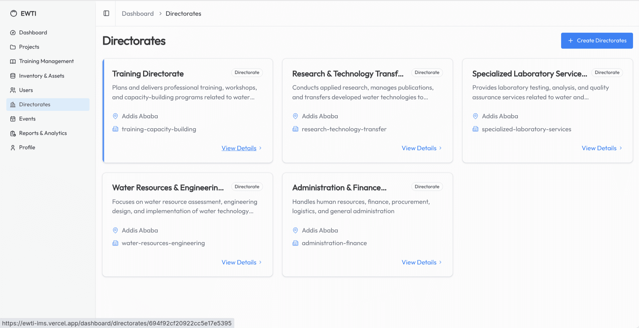Toggle the sidebar panel icon
Screen dimensions: 639x328
(106, 13)
